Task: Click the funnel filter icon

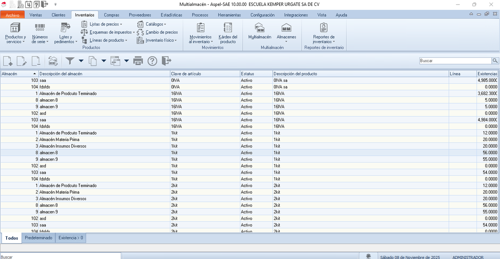Action: (x=70, y=61)
